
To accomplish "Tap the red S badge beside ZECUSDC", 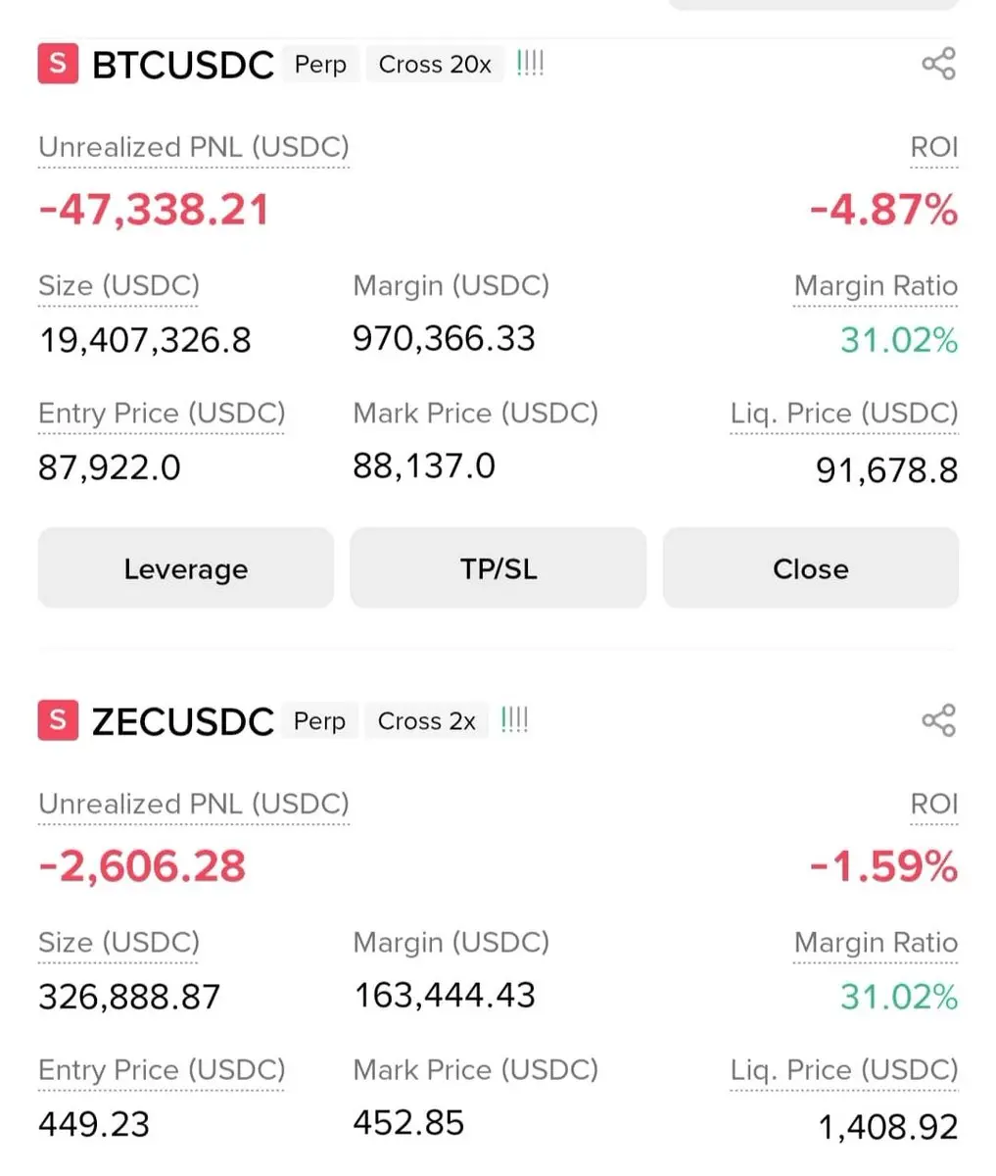I will 58,720.
